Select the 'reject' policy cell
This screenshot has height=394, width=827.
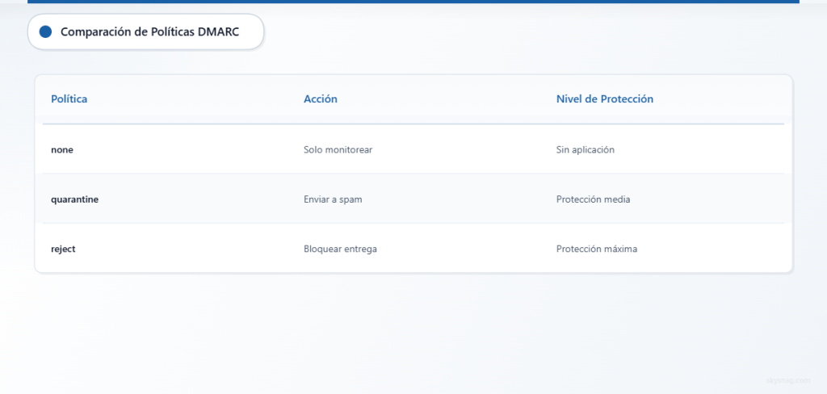point(63,249)
